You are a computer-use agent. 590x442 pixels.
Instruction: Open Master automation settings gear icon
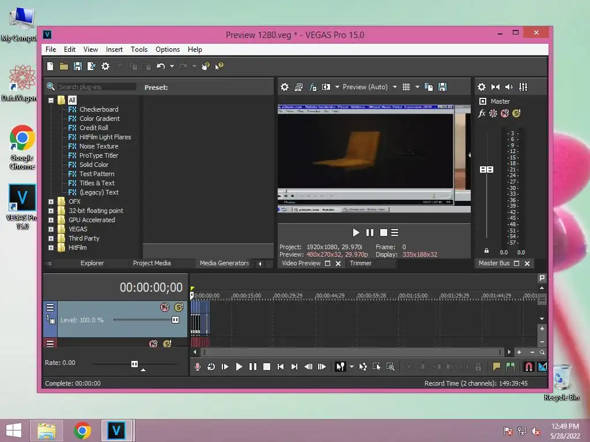pyautogui.click(x=493, y=113)
